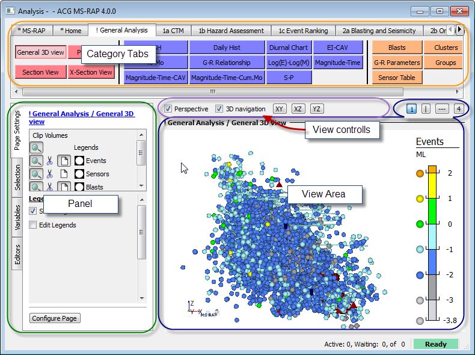Click the magnifier icon in Sensors row
The height and width of the screenshot is (355, 475).
click(x=36, y=174)
